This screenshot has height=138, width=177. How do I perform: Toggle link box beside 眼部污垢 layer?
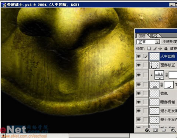145,102
